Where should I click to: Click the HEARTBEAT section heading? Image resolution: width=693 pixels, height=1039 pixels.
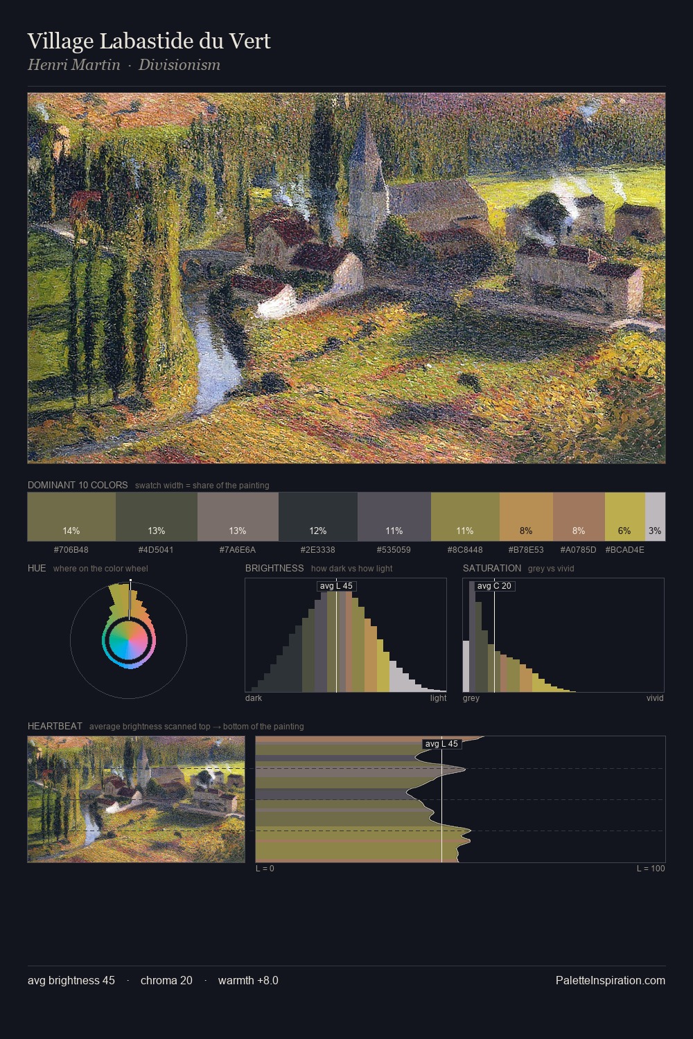[55, 726]
